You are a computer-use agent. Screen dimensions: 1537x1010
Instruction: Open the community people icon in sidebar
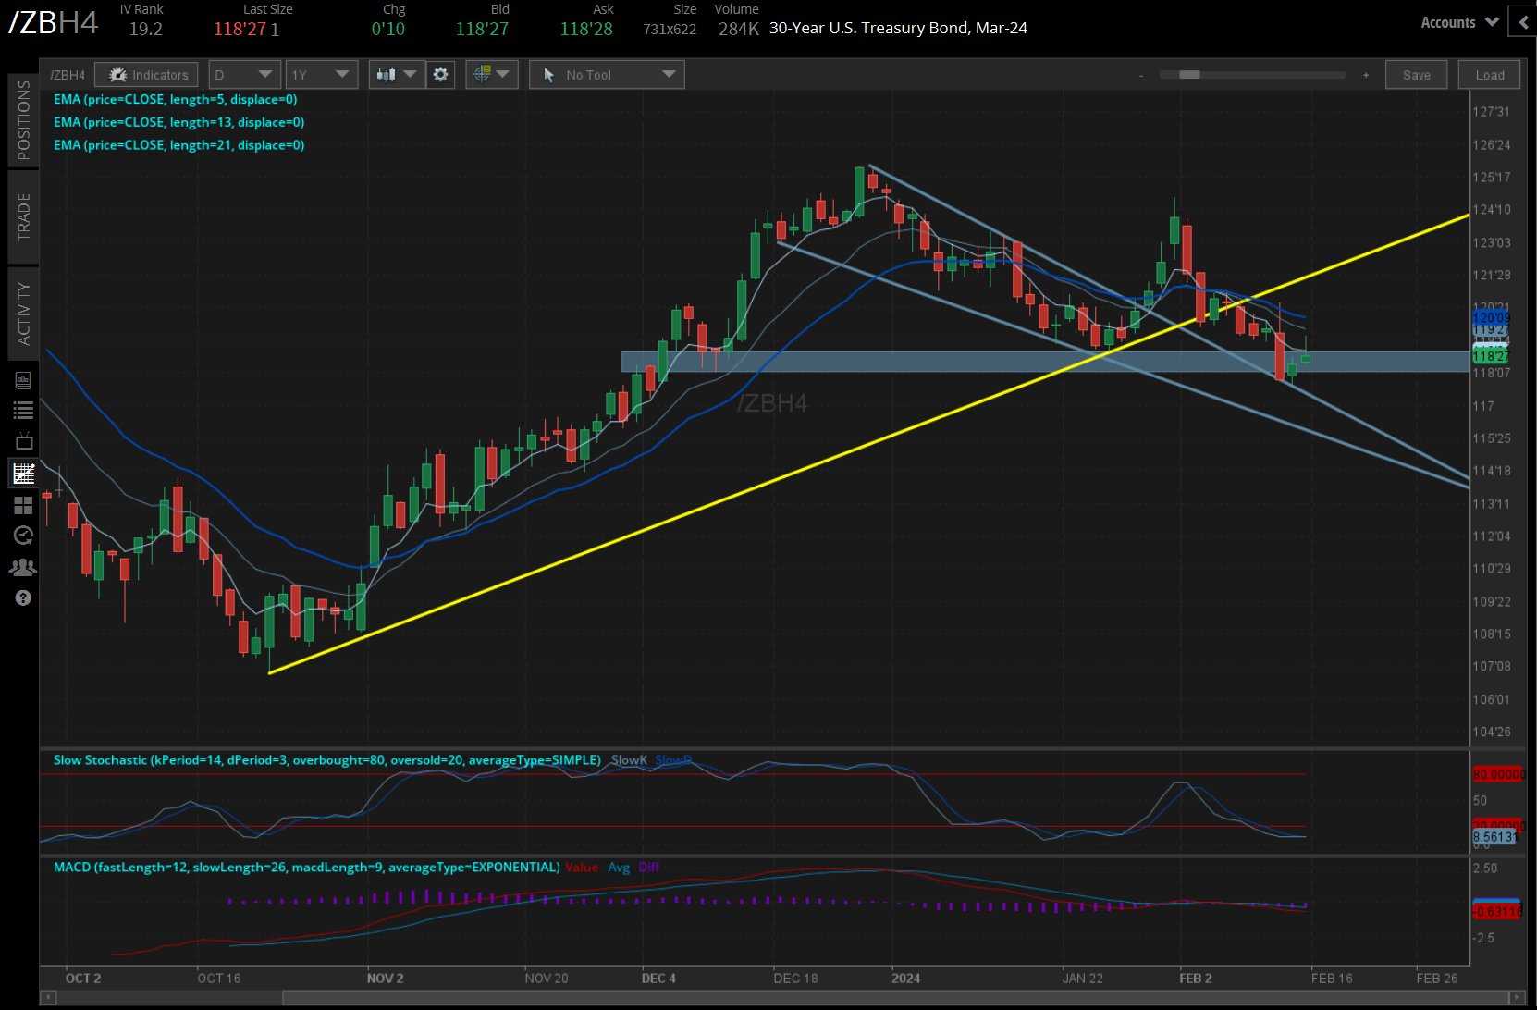pyautogui.click(x=23, y=567)
